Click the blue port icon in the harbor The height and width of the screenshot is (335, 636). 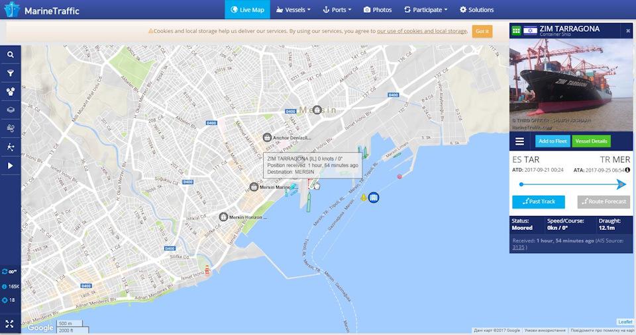(x=374, y=198)
